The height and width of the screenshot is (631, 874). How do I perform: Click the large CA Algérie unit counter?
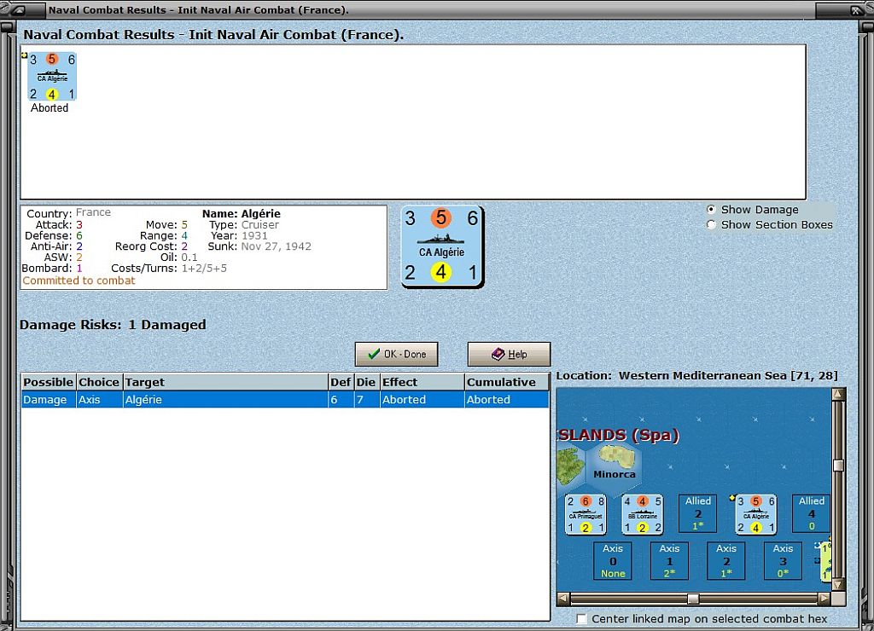coord(442,246)
